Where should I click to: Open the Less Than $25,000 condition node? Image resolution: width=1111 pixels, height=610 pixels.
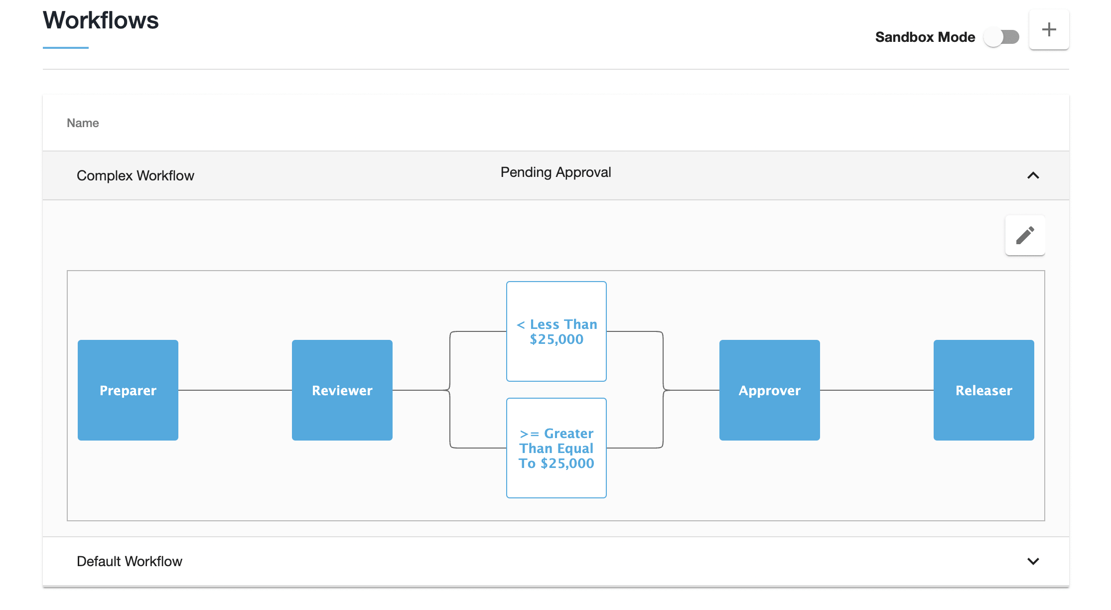[556, 331]
